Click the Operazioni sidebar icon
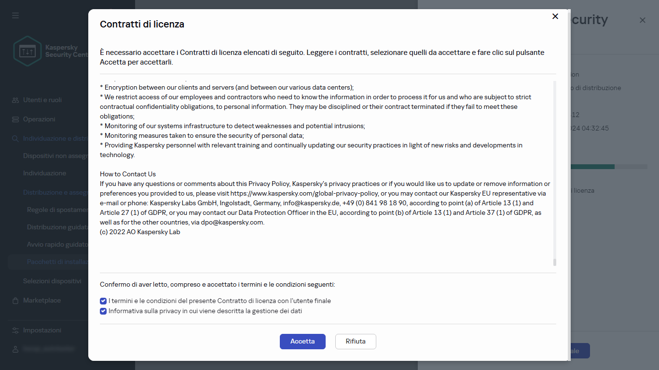Viewport: 659px width, 370px height. (x=15, y=119)
